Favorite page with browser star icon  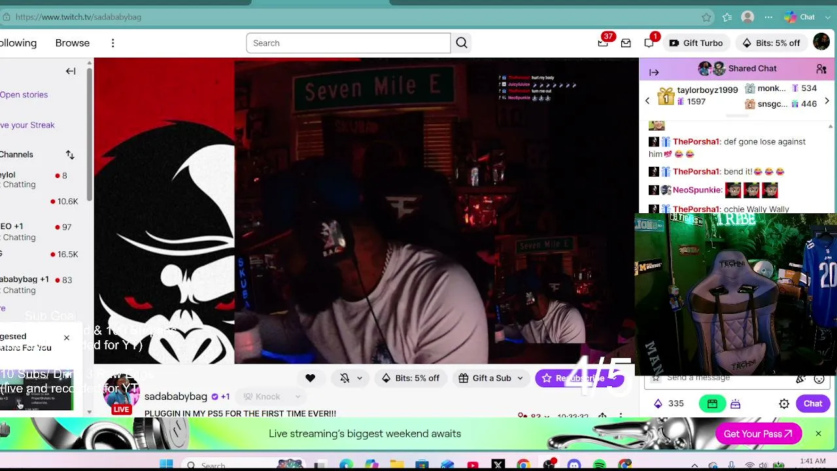click(706, 17)
